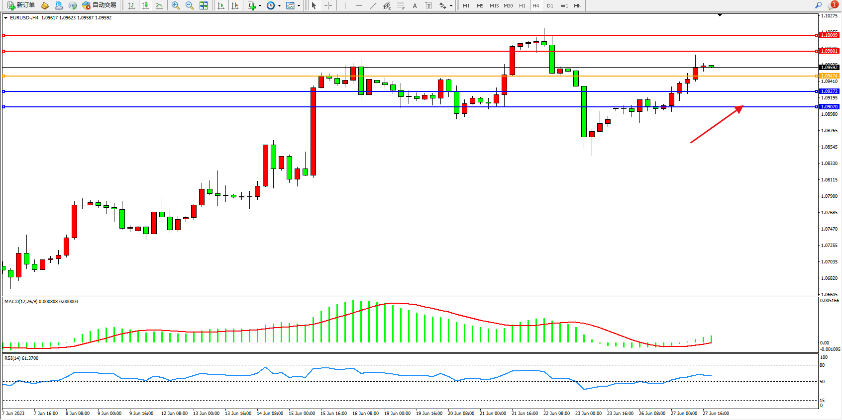Screen dimensions: 842x420
Task: Click the 新订单 new order button
Action: [x=21, y=5]
